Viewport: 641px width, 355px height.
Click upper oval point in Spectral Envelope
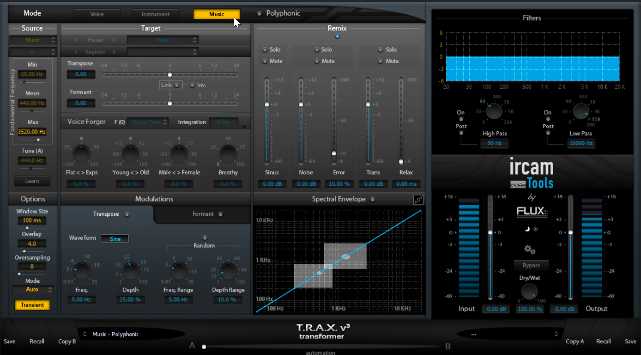point(345,257)
